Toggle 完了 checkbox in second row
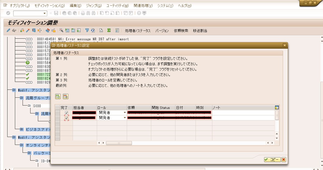Image resolution: width=323 pixels, height=170 pixels. point(67,118)
